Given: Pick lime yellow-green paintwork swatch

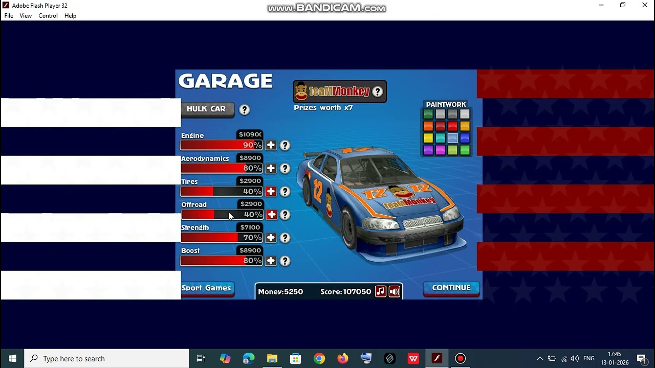Looking at the screenshot, I should tap(452, 150).
